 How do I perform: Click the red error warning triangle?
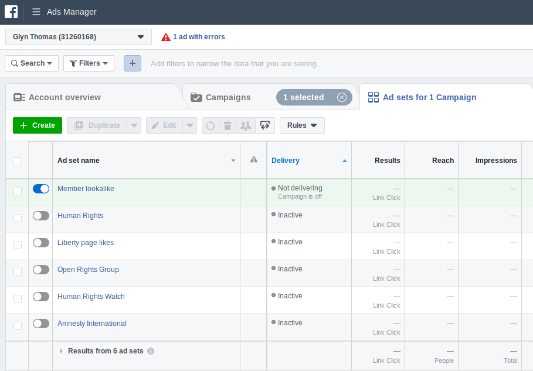(165, 37)
